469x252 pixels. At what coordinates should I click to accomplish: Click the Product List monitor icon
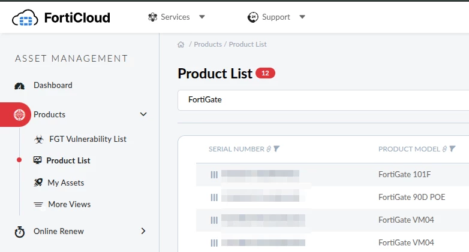coord(37,160)
